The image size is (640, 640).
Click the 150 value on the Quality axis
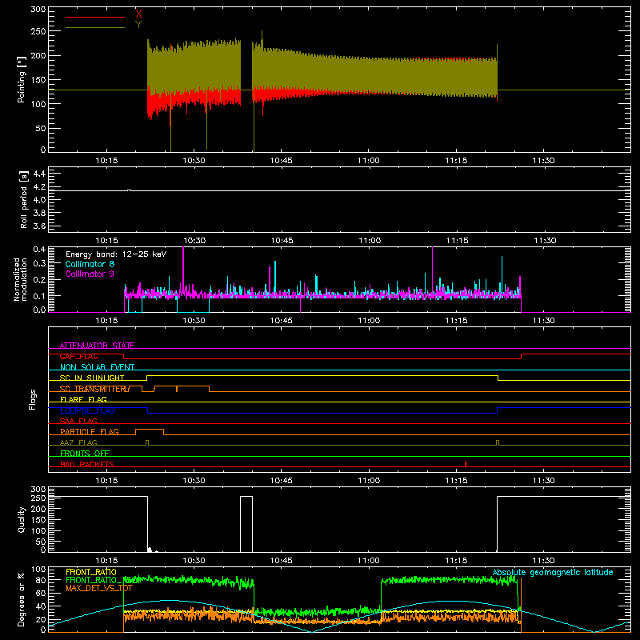tap(38, 520)
